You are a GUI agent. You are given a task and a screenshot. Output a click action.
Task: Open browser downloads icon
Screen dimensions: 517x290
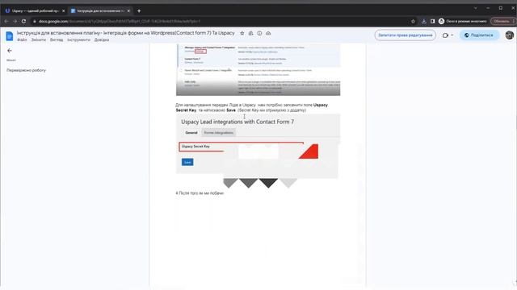[x=423, y=21]
